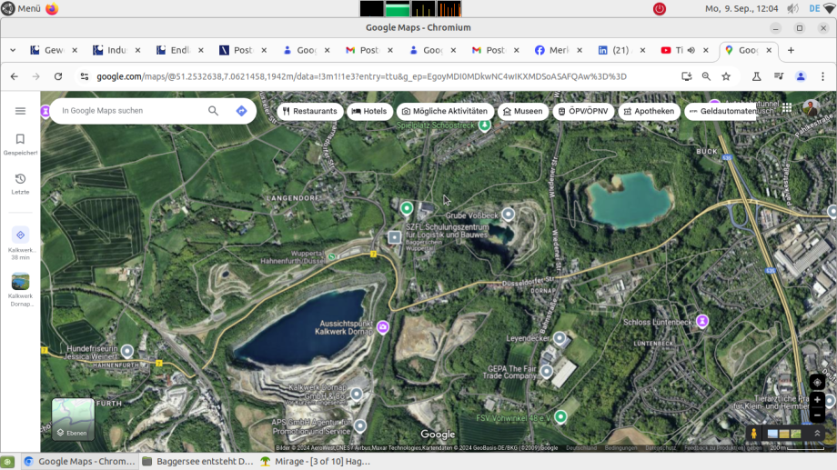Filter map by Apotheken
837x470 pixels.
coord(649,111)
